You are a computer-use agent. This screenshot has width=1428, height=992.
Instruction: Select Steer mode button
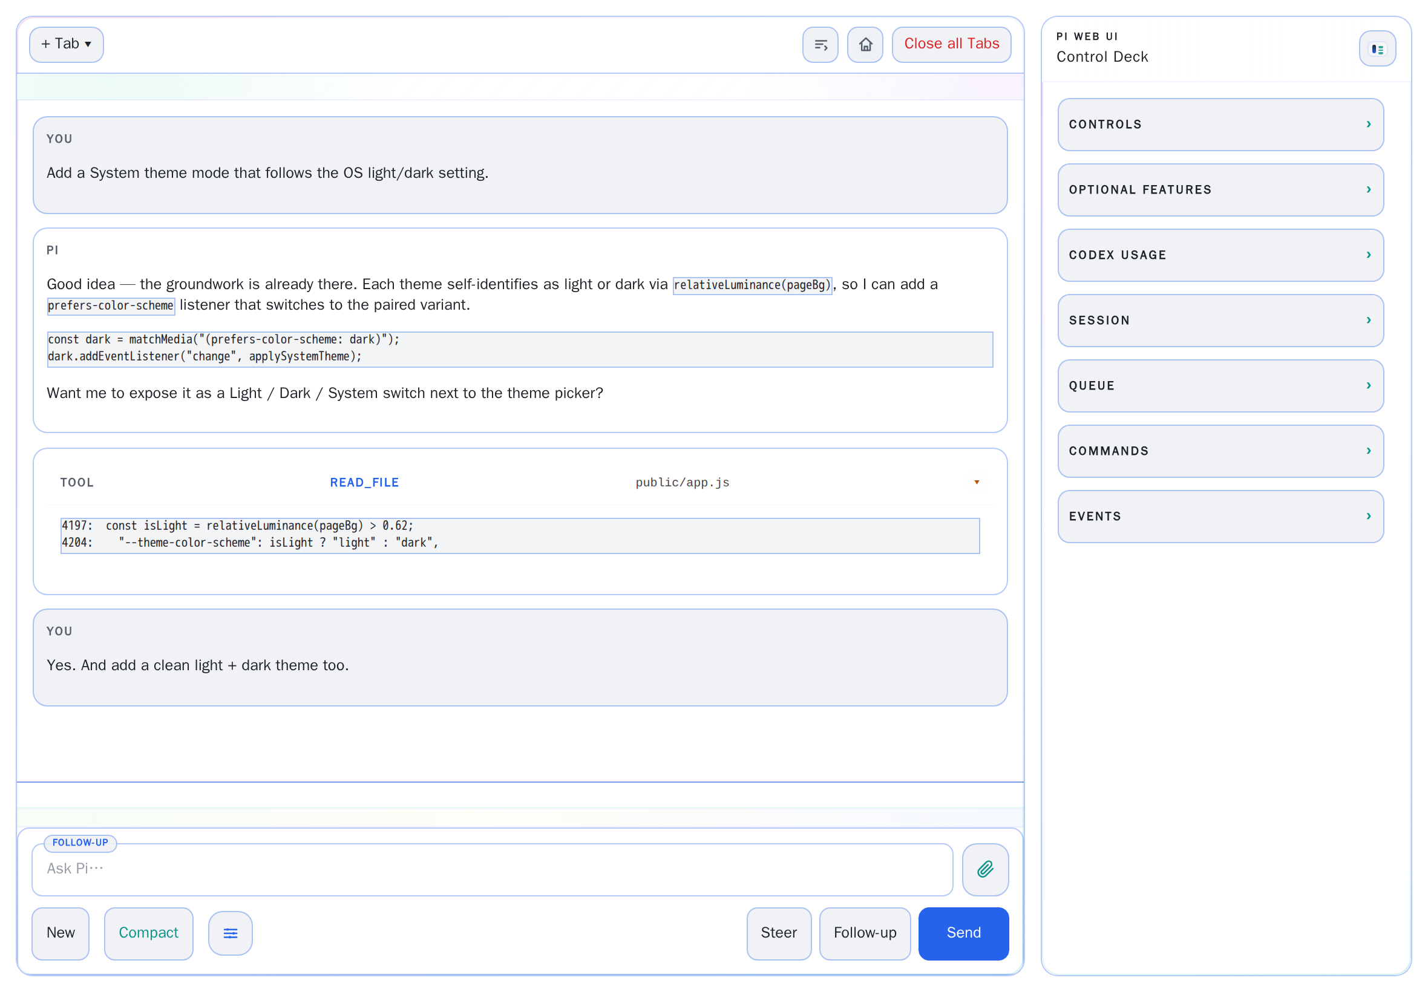778,933
